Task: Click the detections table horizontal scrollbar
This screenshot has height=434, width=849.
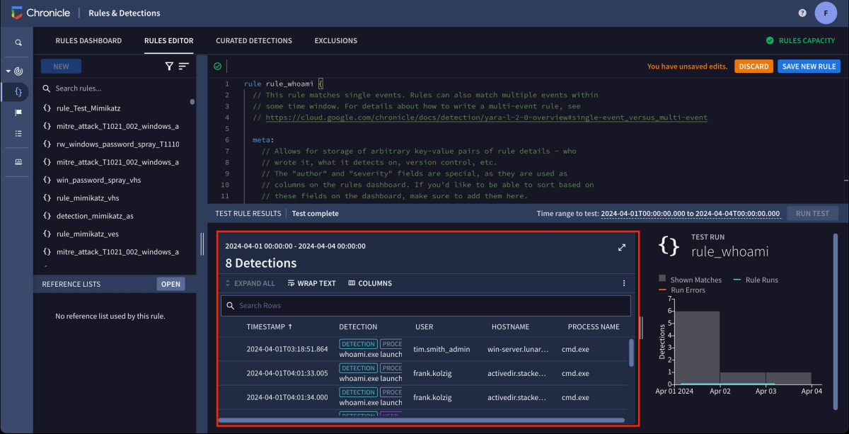Action: pyautogui.click(x=421, y=420)
